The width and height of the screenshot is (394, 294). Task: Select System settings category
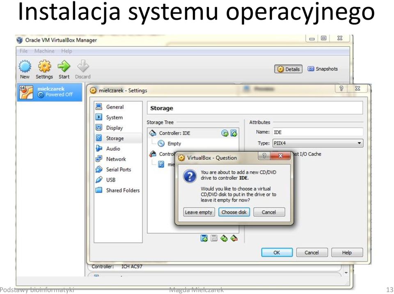[118, 117]
